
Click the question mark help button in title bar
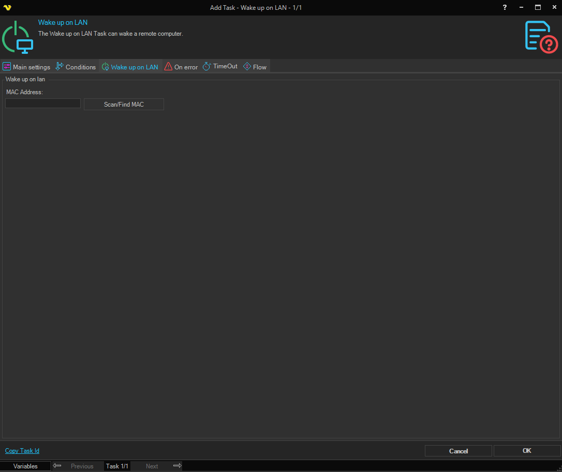[x=505, y=7]
